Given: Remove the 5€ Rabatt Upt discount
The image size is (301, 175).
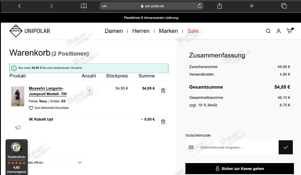Looking at the screenshot, I should [163, 122].
